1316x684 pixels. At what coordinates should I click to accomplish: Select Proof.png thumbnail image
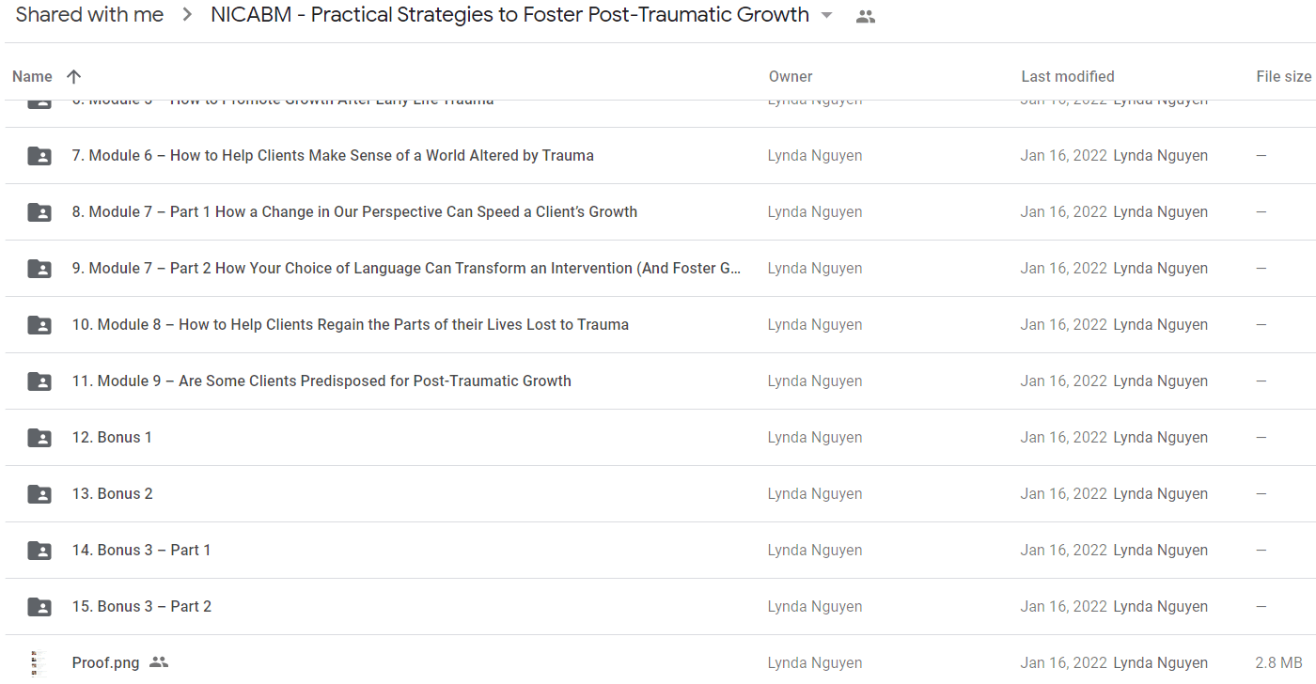click(39, 663)
